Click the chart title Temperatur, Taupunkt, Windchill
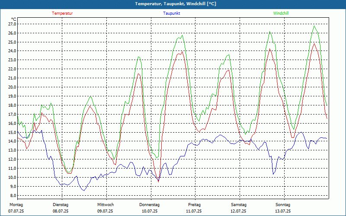The width and height of the screenshot is (346, 216). pos(176,4)
